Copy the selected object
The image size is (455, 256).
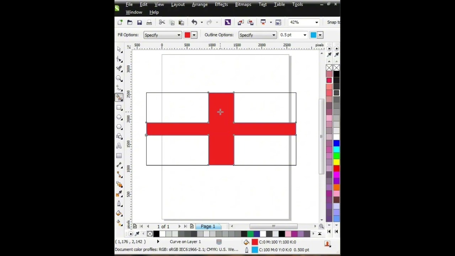pos(172,22)
